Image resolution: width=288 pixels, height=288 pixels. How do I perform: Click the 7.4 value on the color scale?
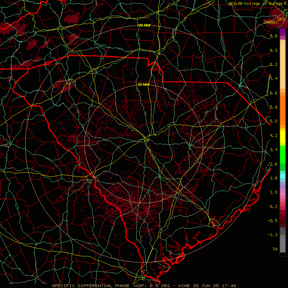point(274,79)
